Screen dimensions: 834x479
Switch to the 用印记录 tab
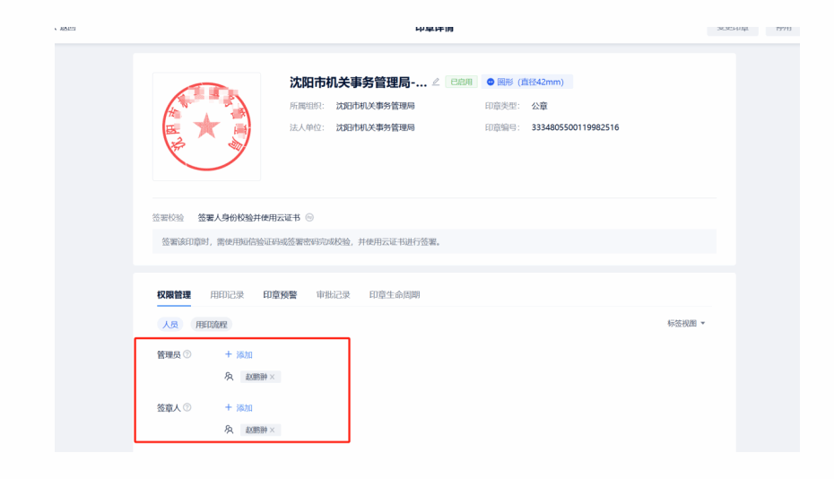coord(227,295)
